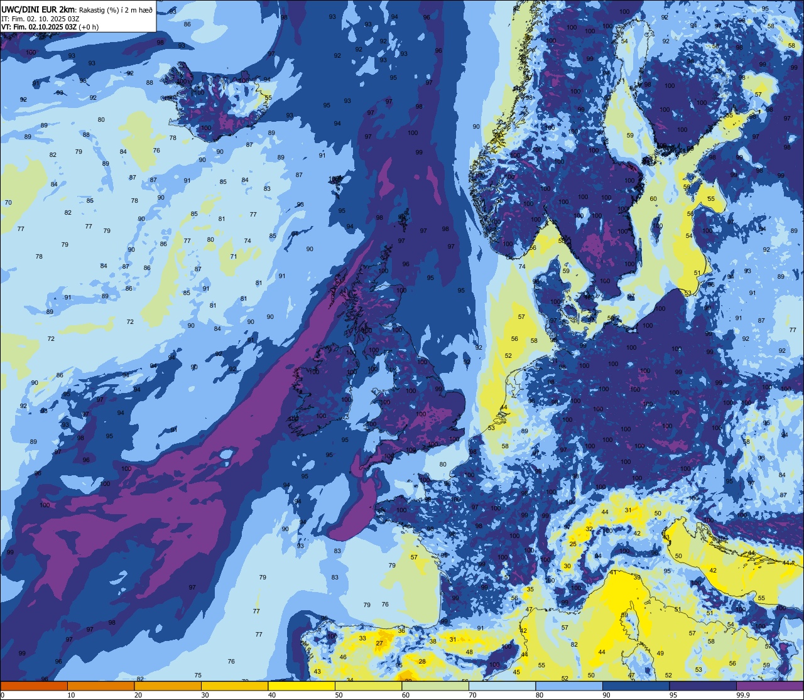804x700 pixels.
Task: Click the legend swatch below 10 percent
Action: pos(34,686)
